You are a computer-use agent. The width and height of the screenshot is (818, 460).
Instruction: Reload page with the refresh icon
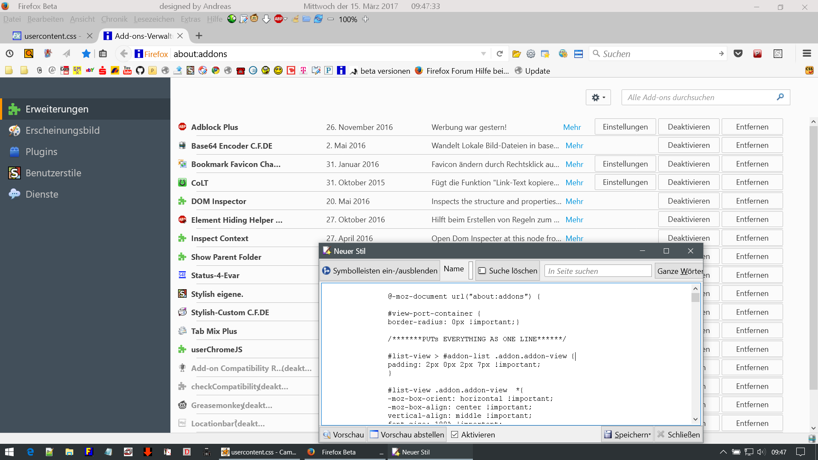(500, 54)
